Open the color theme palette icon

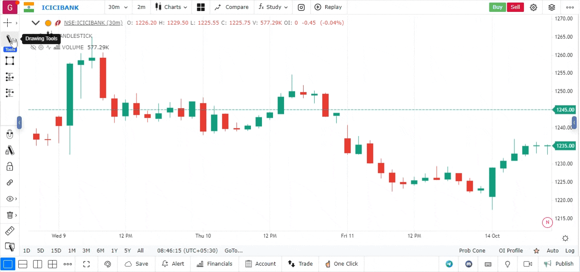[x=108, y=264]
